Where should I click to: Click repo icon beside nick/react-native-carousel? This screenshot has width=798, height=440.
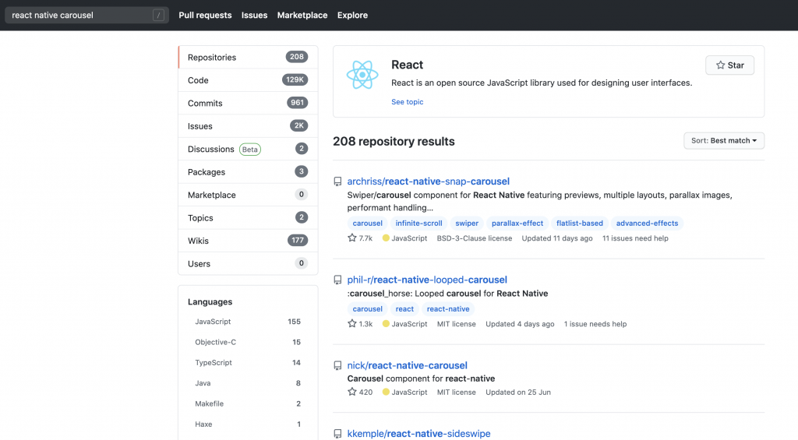[337, 366]
